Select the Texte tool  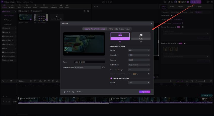click(20, 6)
